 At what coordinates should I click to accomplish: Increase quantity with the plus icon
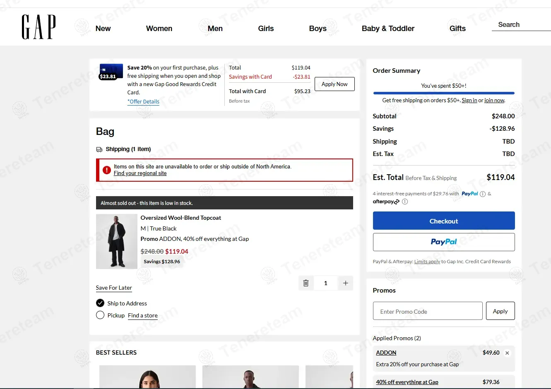click(x=345, y=283)
